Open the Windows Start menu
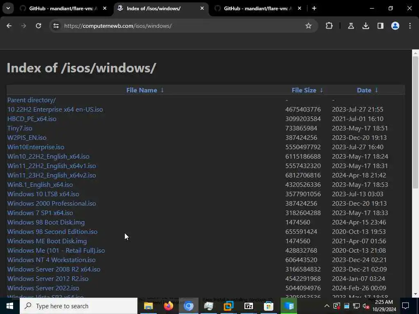The height and width of the screenshot is (314, 419). 10,306
